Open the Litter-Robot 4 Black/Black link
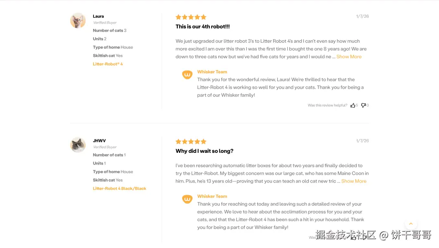 [120, 189]
